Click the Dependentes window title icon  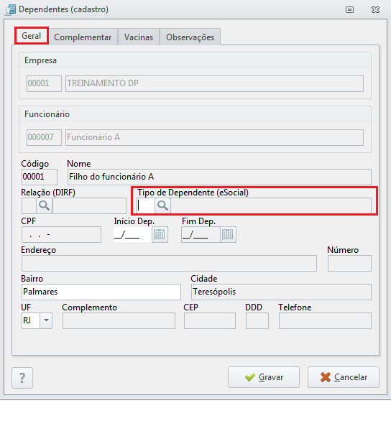[x=11, y=10]
